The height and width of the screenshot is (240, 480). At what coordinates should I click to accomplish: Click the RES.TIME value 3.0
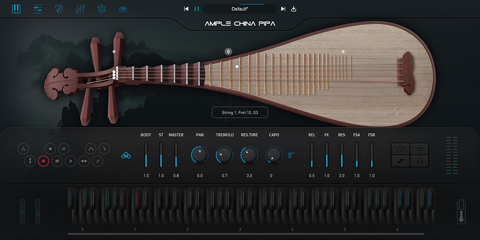[249, 176]
